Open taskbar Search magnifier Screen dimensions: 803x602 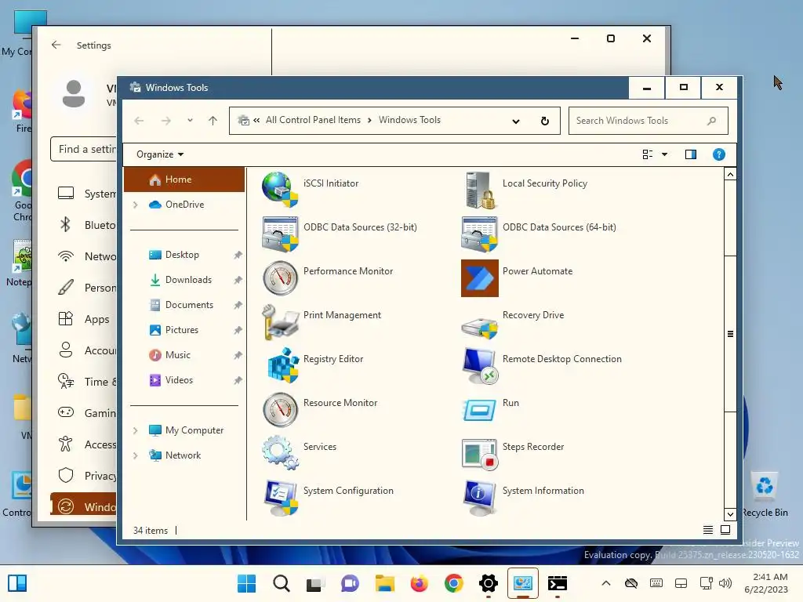click(x=282, y=583)
